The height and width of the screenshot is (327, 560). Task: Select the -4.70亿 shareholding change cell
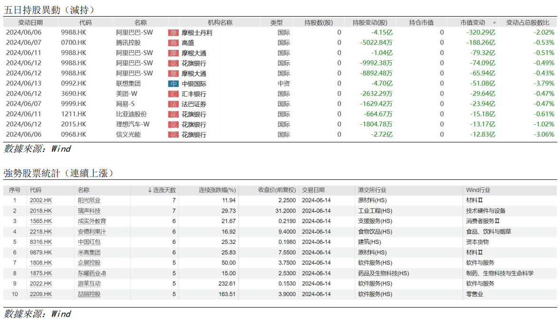pos(381,84)
